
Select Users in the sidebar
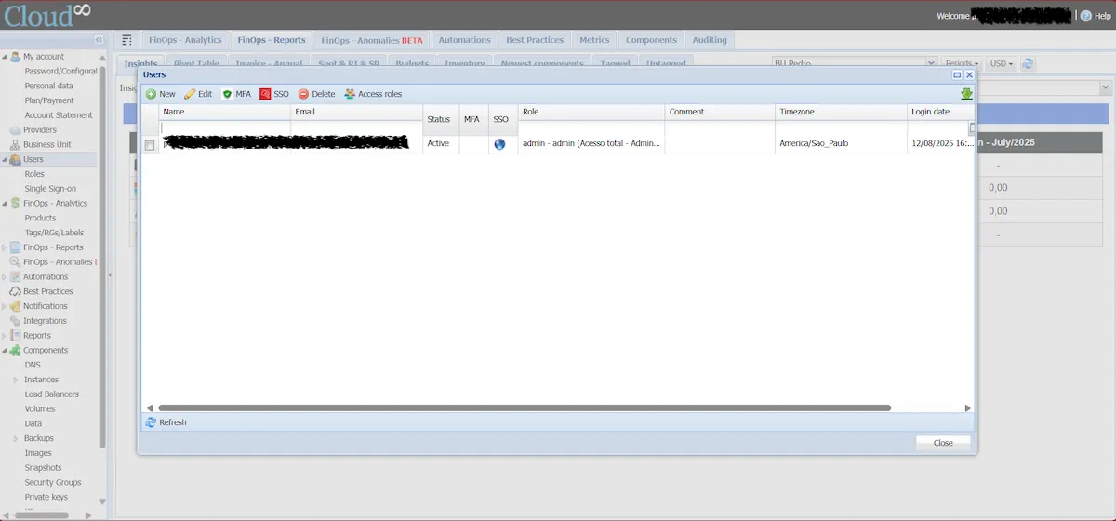33,159
